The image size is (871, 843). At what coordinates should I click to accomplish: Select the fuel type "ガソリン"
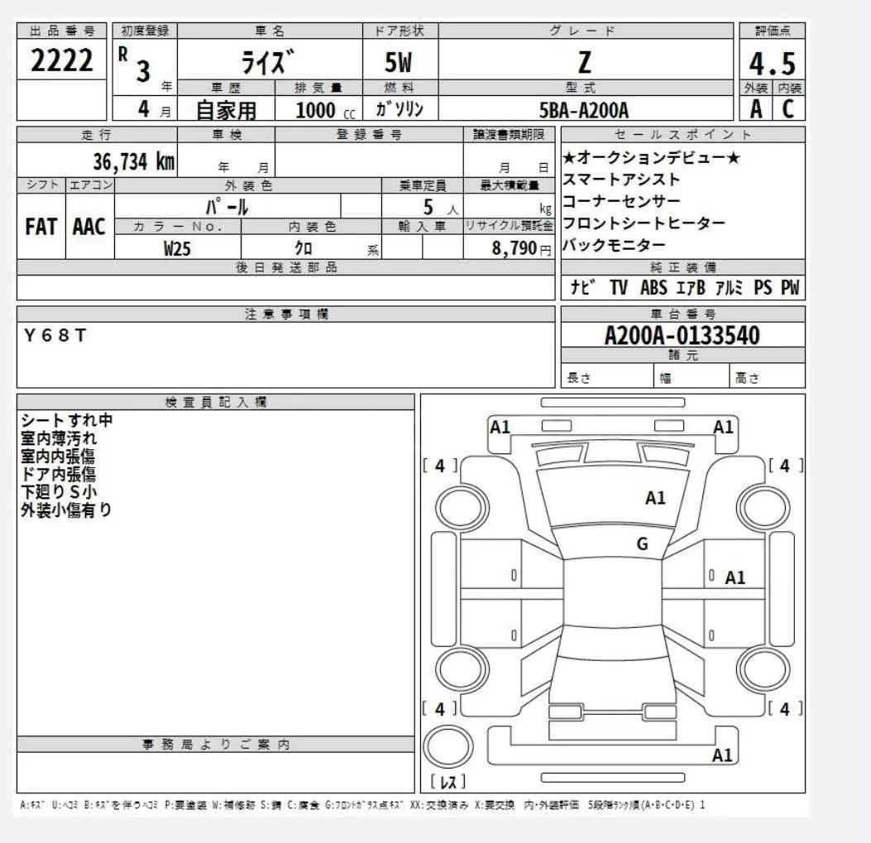(400, 108)
